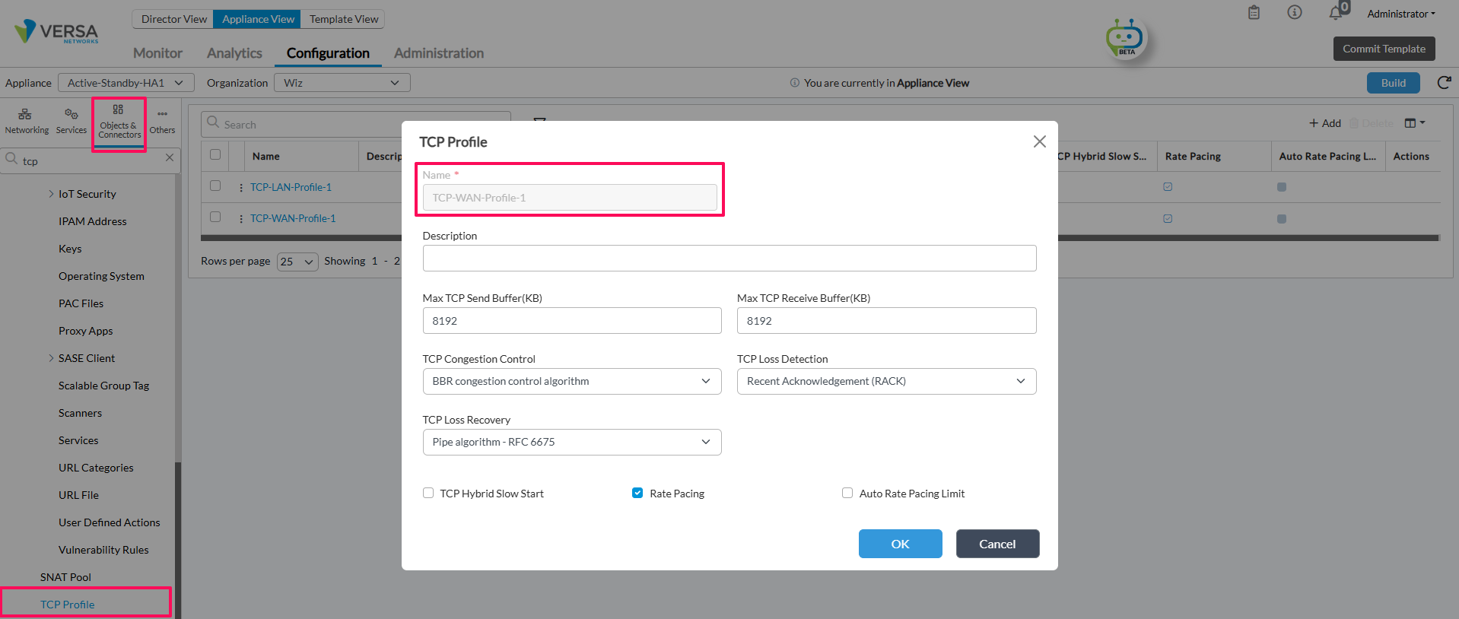Open the BETA chatbot assistant icon
Screen dimensions: 1459x619
click(x=1125, y=38)
